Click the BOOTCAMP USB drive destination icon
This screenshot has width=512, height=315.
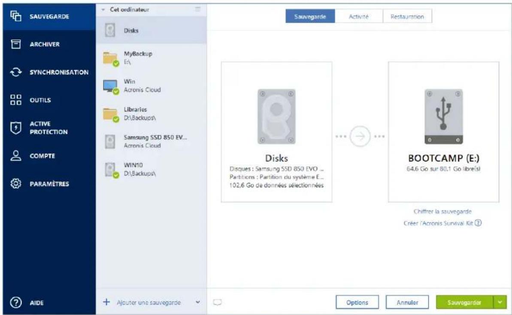443,117
